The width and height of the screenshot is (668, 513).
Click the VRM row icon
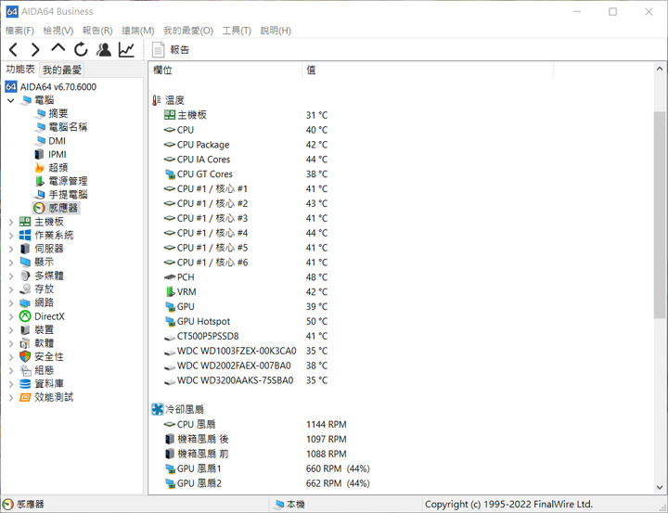click(x=170, y=292)
